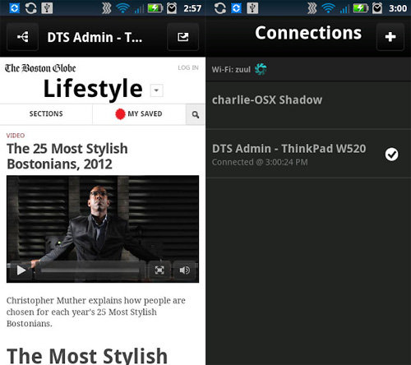Click the LOG IN link
Image resolution: width=411 pixels, height=365 pixels.
[x=188, y=67]
